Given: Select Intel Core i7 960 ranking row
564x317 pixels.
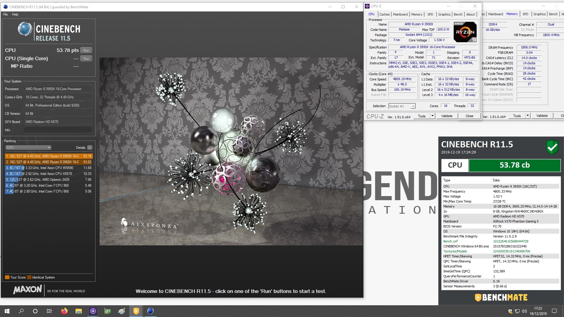Looking at the screenshot, I should coord(49,186).
